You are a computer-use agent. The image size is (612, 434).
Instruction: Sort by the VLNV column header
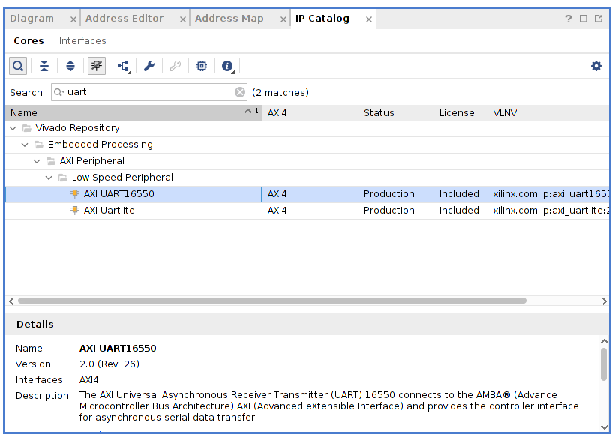coord(548,112)
